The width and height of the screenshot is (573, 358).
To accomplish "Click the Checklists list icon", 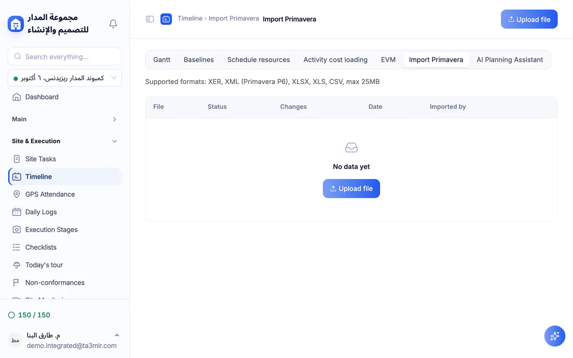I will click(x=17, y=247).
